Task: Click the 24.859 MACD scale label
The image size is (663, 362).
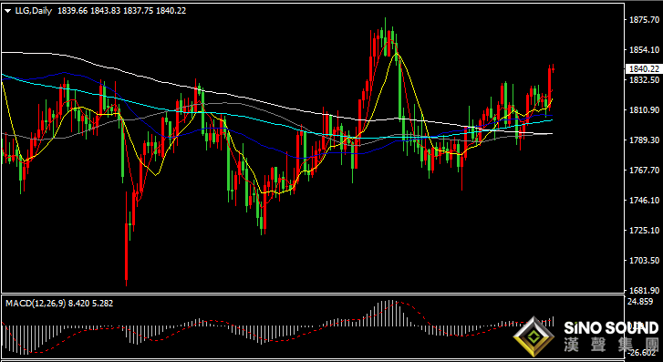Action: (x=640, y=302)
